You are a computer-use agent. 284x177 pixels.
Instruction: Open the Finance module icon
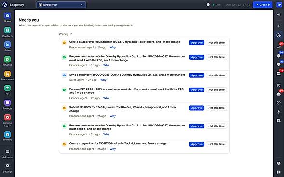click(7, 59)
